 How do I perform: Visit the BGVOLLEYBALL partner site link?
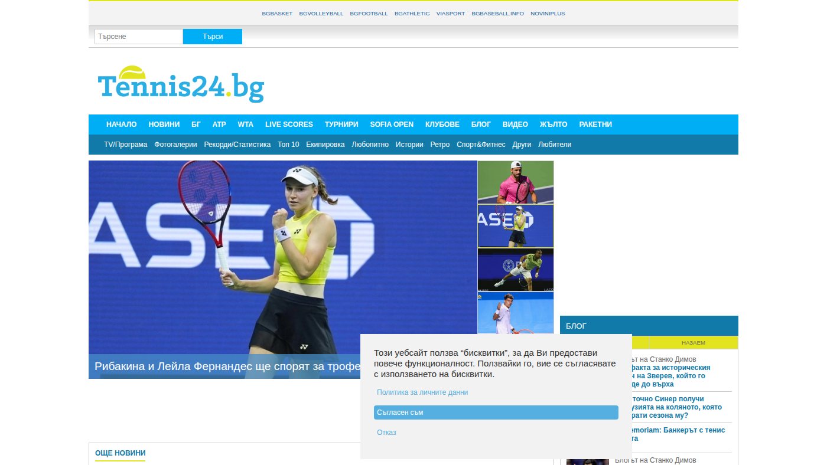[321, 14]
